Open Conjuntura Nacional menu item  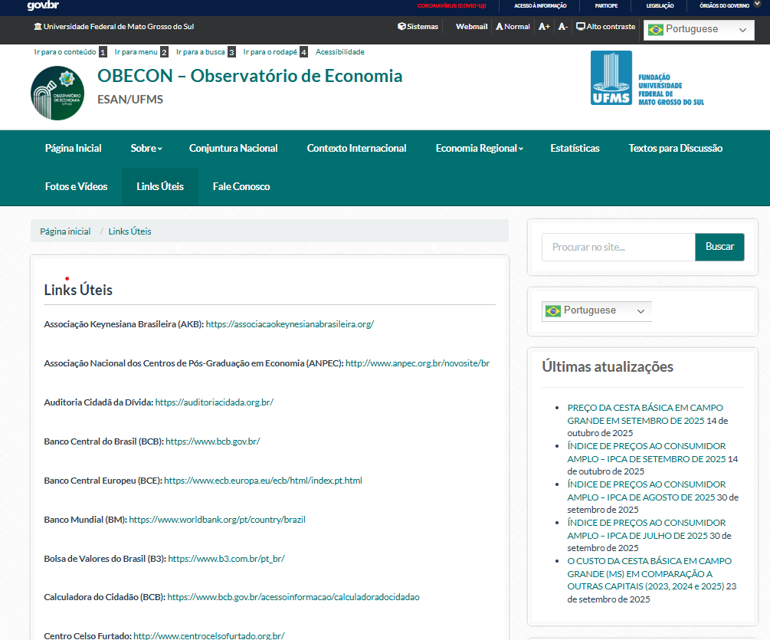(x=233, y=149)
